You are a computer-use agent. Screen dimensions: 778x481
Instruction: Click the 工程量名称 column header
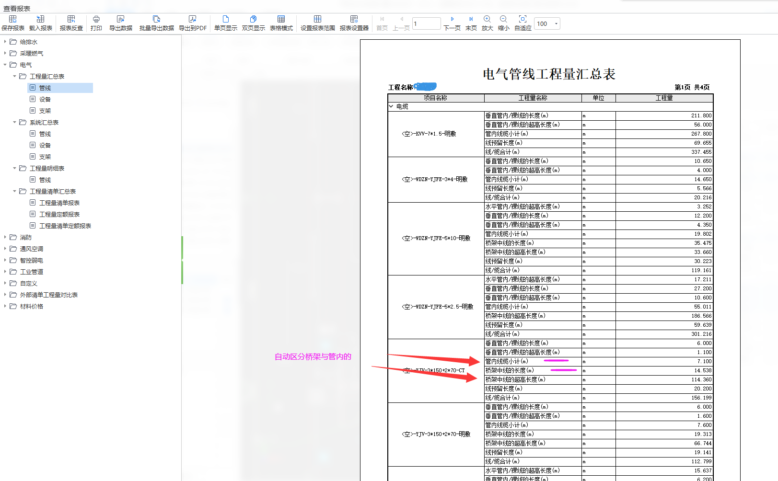(x=533, y=98)
